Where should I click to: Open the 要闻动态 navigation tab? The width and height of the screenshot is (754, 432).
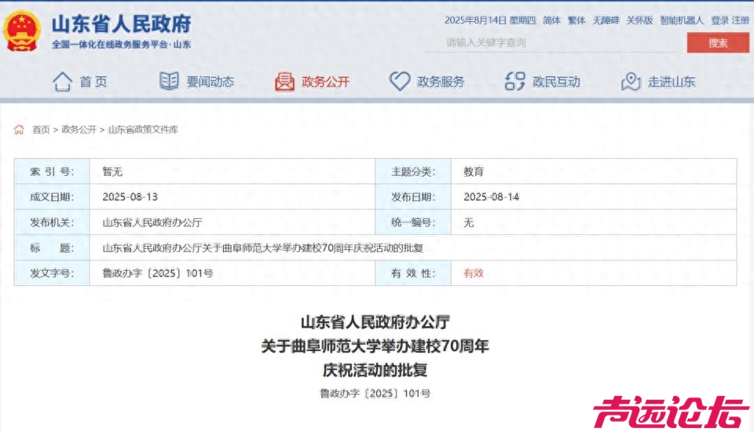point(210,82)
